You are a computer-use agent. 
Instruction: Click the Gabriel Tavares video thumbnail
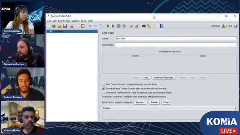23,84
